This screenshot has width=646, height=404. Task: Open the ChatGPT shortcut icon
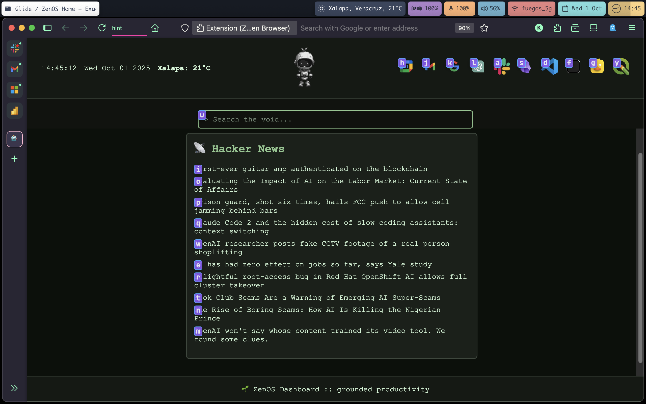click(x=478, y=66)
